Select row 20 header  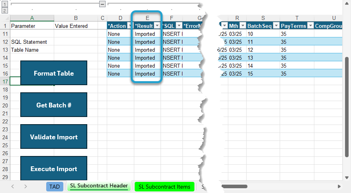point(5,105)
